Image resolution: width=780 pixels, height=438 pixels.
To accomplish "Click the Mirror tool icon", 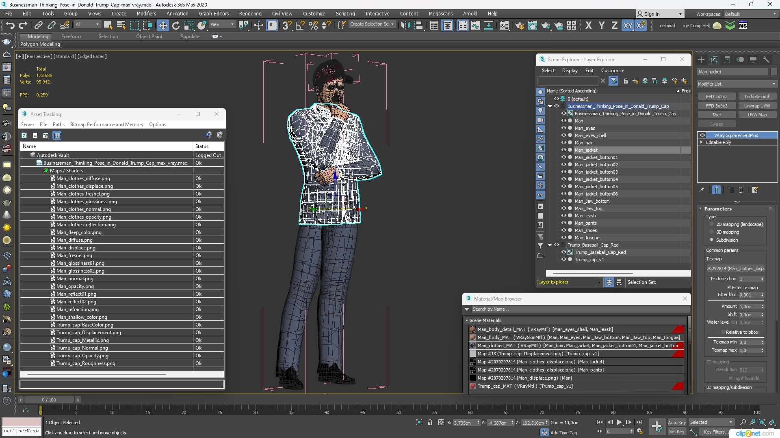I will pos(405,26).
